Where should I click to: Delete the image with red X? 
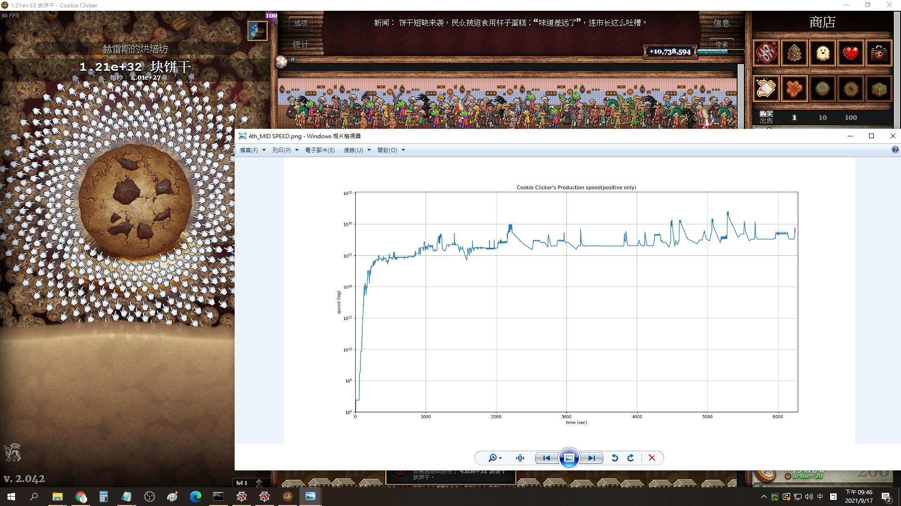coord(652,458)
